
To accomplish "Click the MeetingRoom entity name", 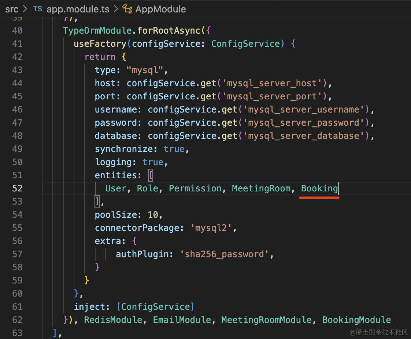I will (261, 188).
